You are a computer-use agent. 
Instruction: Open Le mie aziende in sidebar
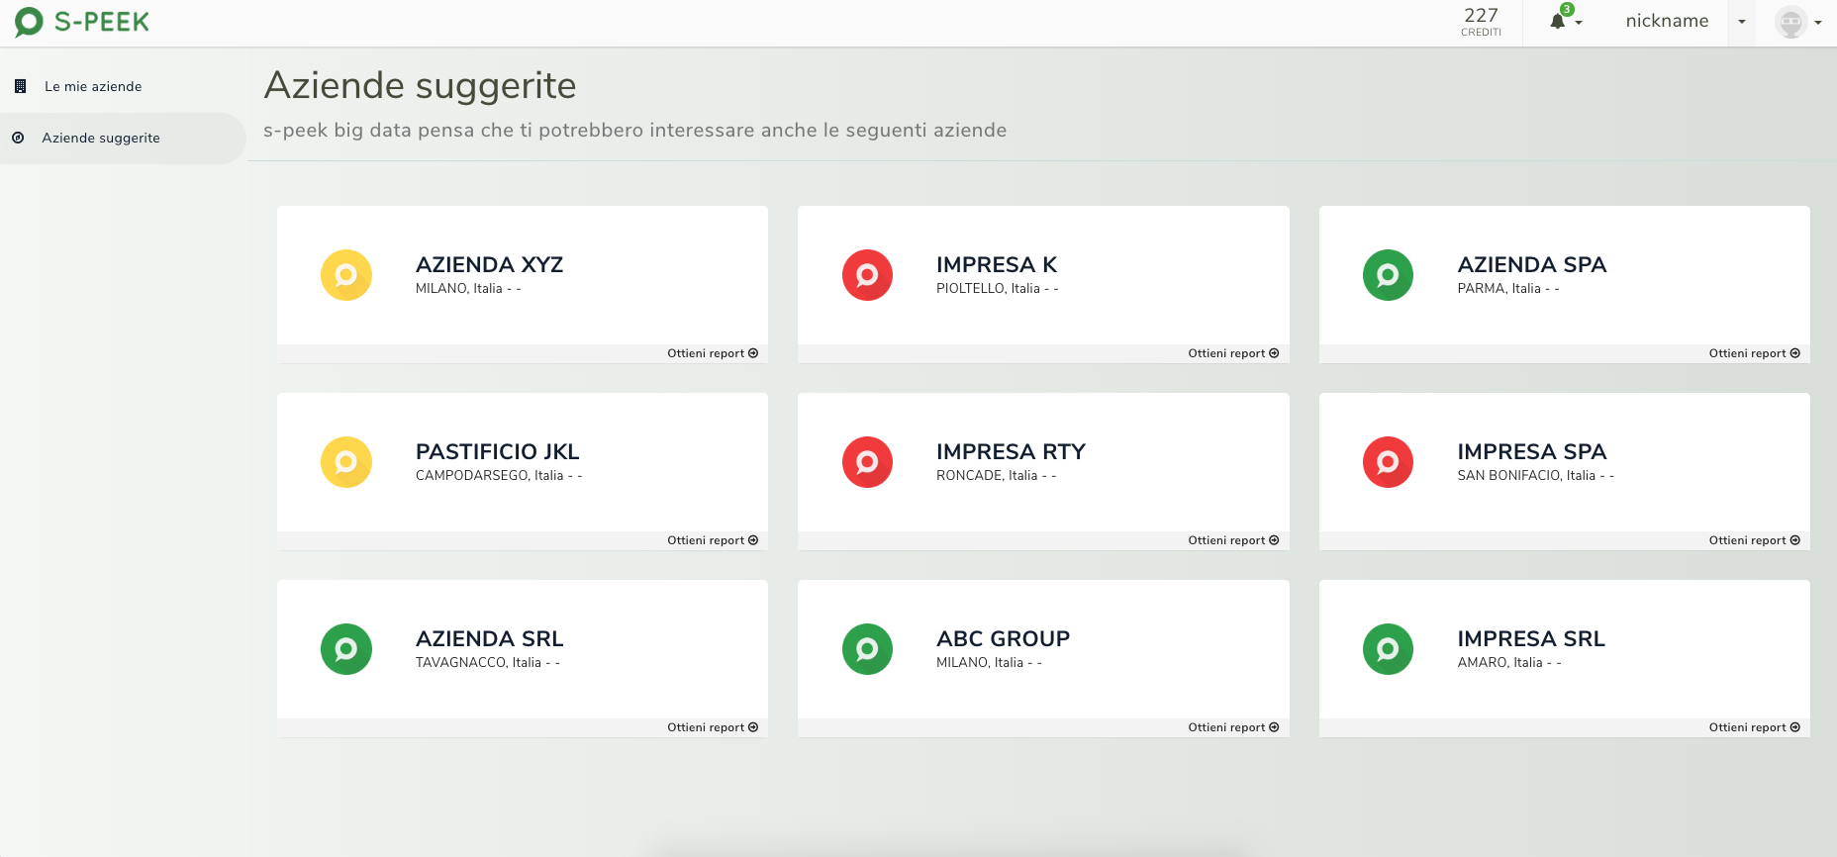coord(93,86)
